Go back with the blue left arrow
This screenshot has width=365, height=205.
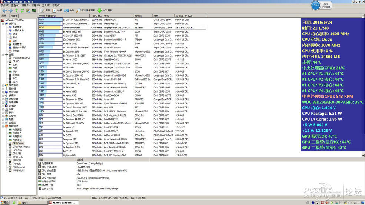pos(5,10)
